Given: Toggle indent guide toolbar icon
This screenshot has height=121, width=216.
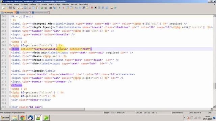Looking at the screenshot, I should coord(83,8).
